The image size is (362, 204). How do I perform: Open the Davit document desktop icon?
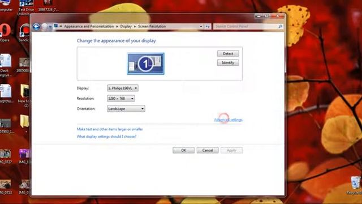pos(5,65)
